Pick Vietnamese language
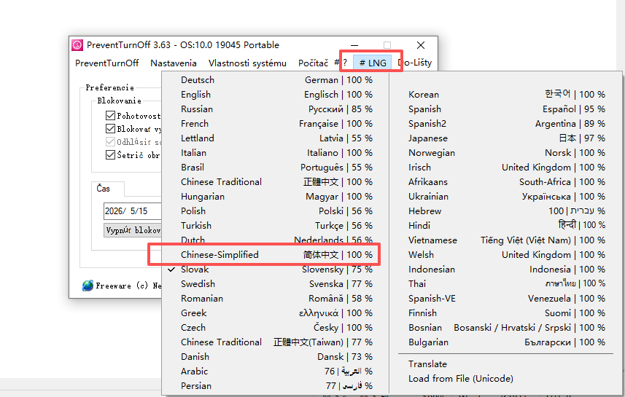 [506, 240]
